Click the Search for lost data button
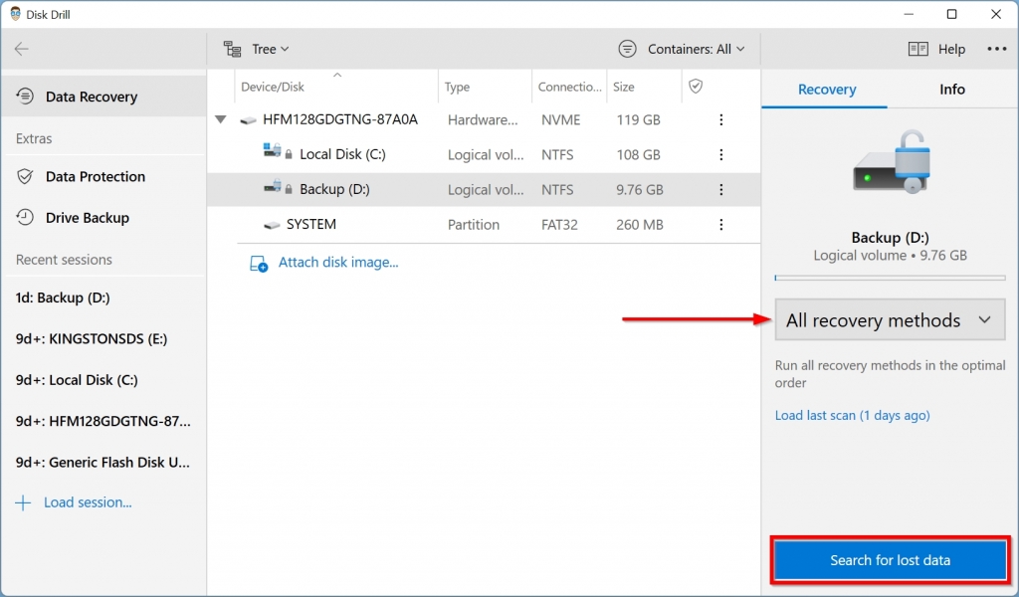 [x=889, y=559]
